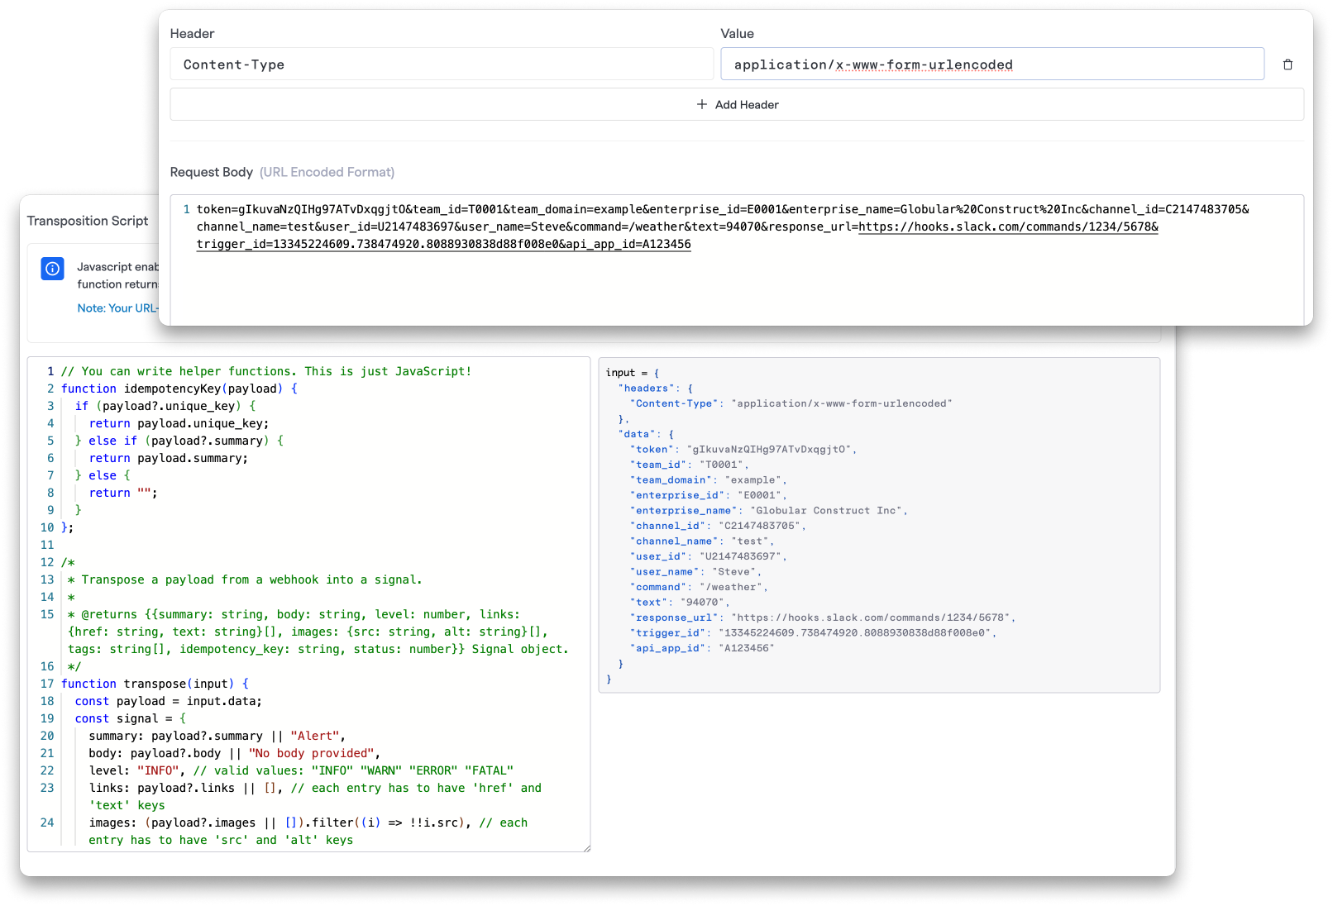The height and width of the screenshot is (906, 1333).
Task: Click the 'level: "INFO"' code line
Action: click(301, 770)
